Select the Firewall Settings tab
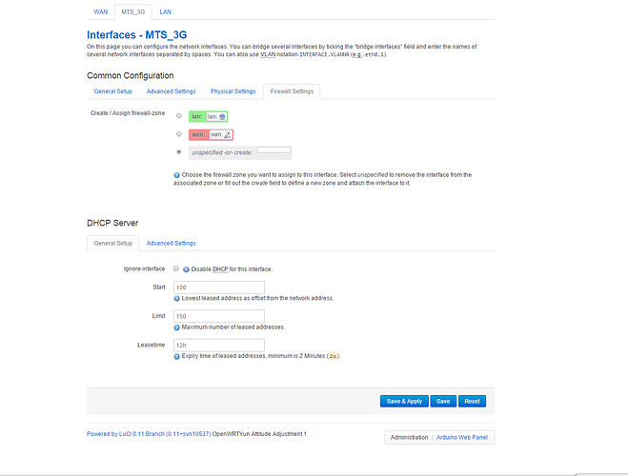This screenshot has height=476, width=628. (292, 91)
